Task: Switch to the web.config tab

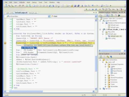Action: coord(10,13)
